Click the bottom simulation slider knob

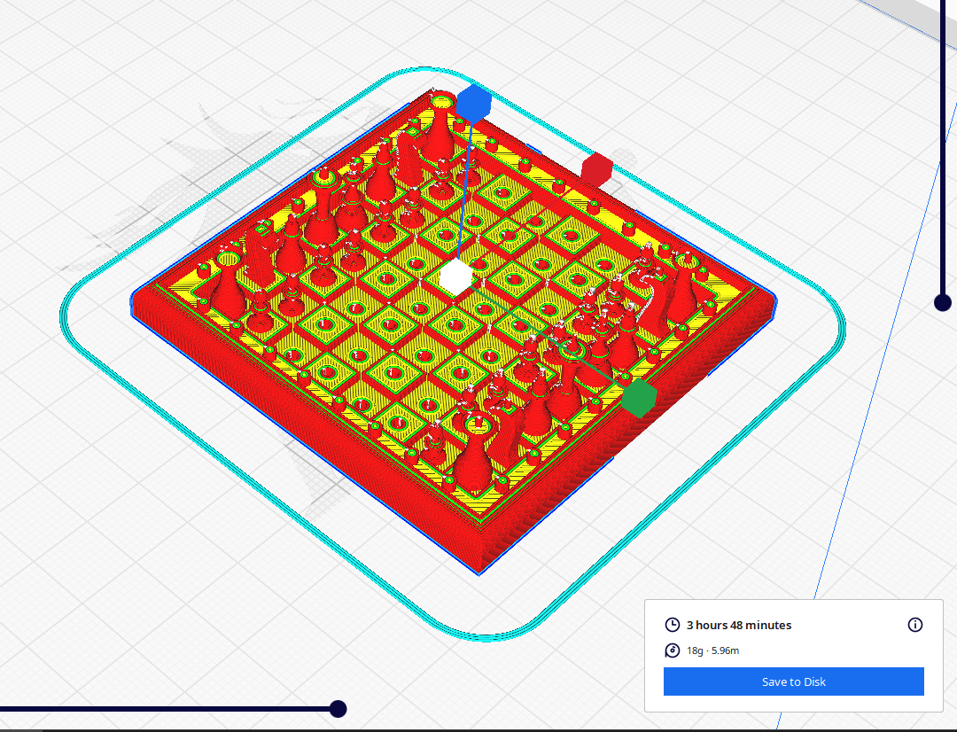tap(338, 708)
